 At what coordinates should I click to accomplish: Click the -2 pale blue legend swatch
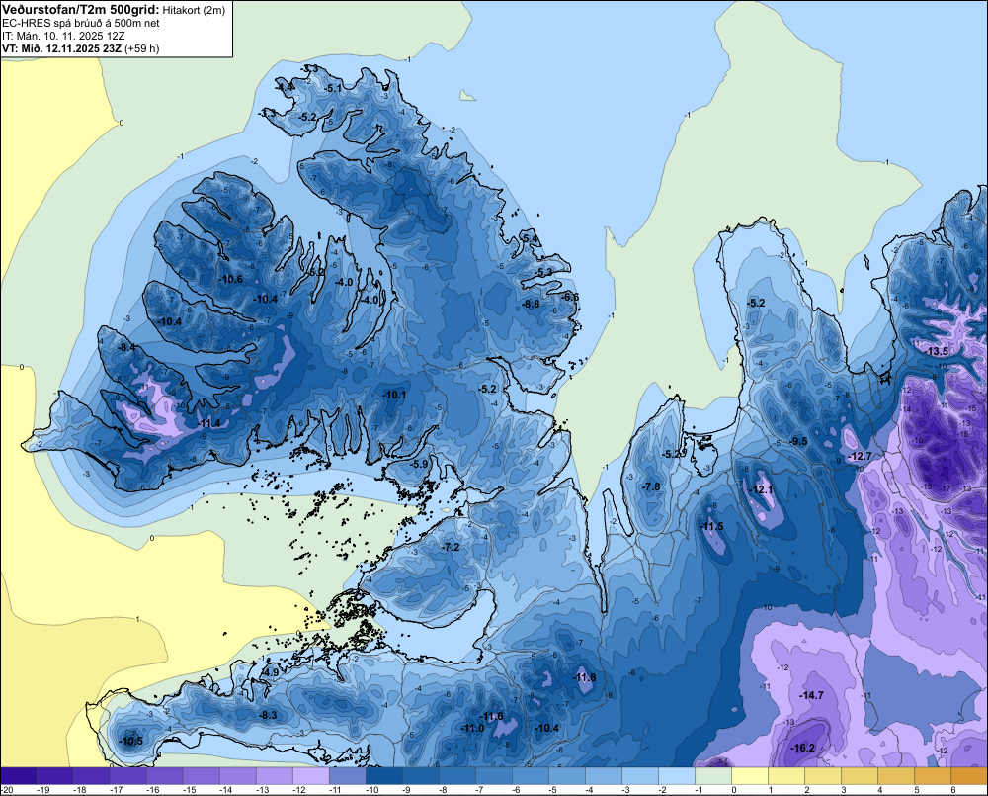pos(677,775)
